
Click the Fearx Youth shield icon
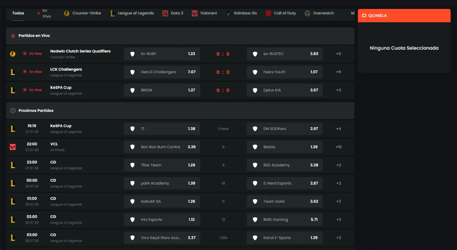[x=255, y=72]
